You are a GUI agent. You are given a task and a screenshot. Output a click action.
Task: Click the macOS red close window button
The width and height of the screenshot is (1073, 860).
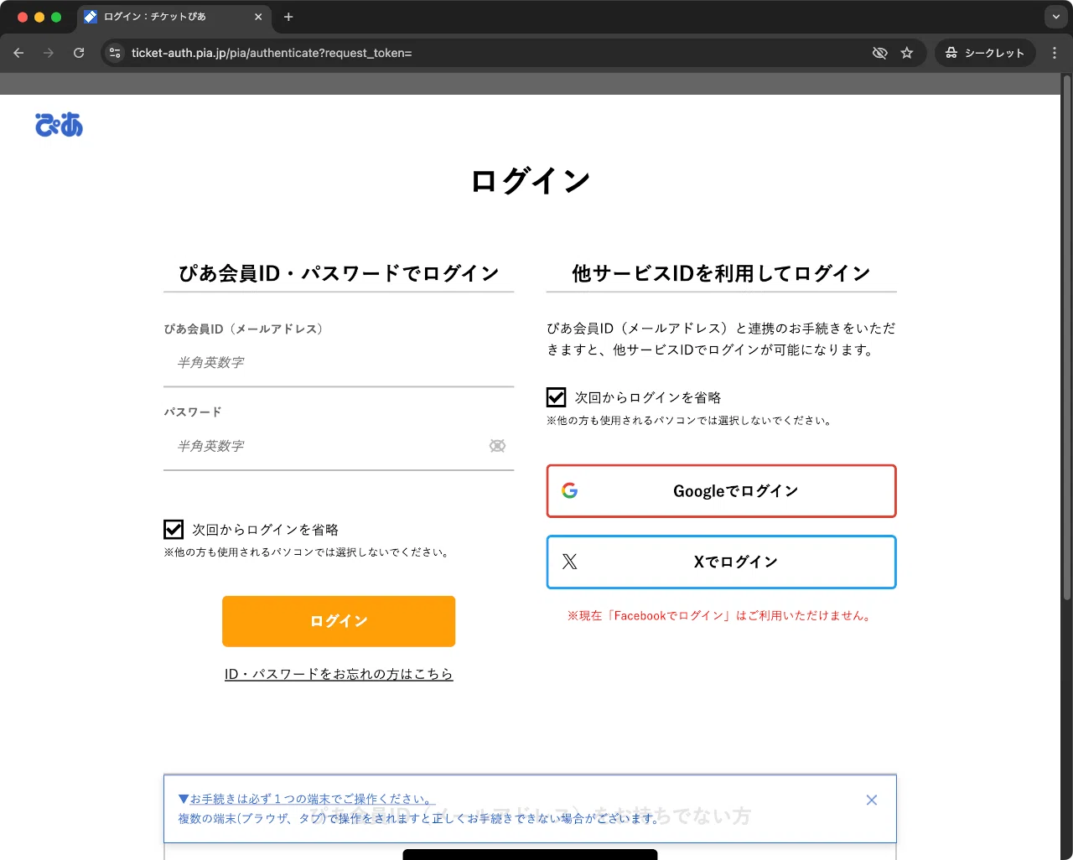(23, 17)
